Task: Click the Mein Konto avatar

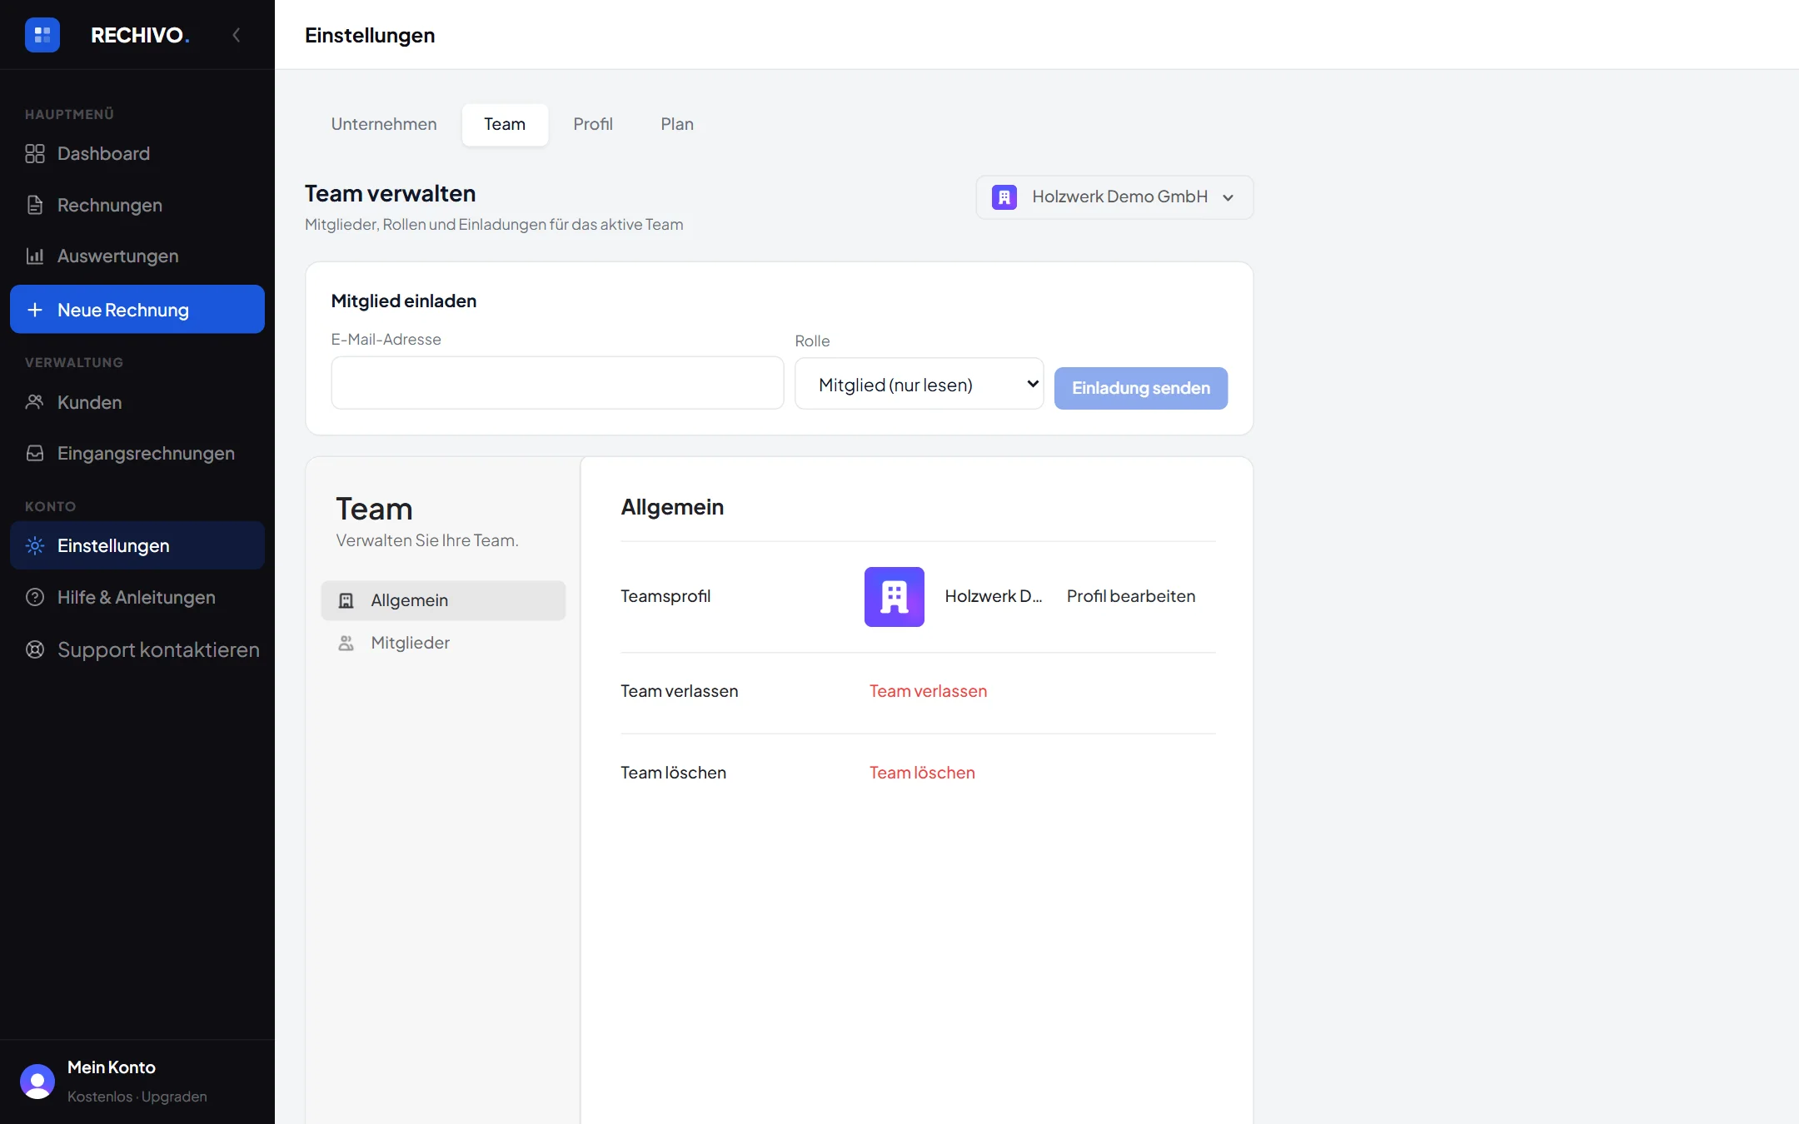Action: click(37, 1082)
